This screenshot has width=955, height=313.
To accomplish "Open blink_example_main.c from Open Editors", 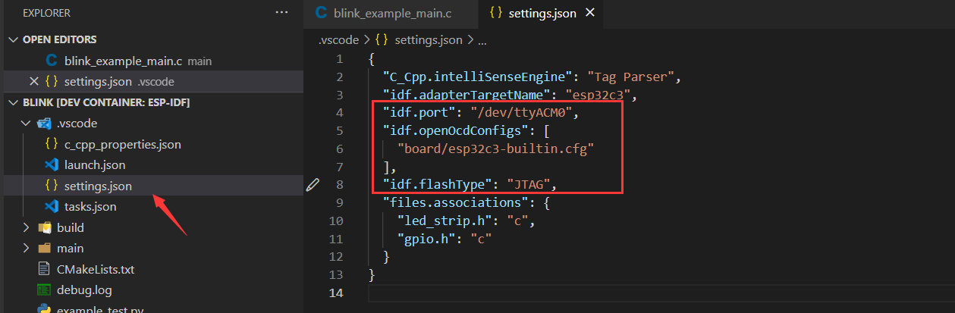I will pyautogui.click(x=124, y=61).
